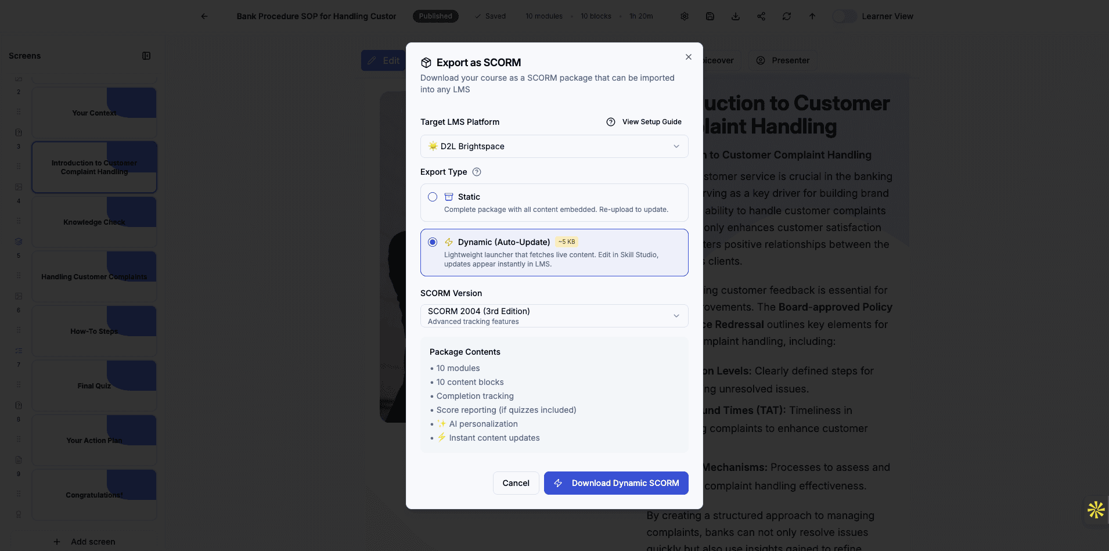Click the back arrow next to the course title
Viewport: 1109px width, 551px height.
[x=204, y=16]
